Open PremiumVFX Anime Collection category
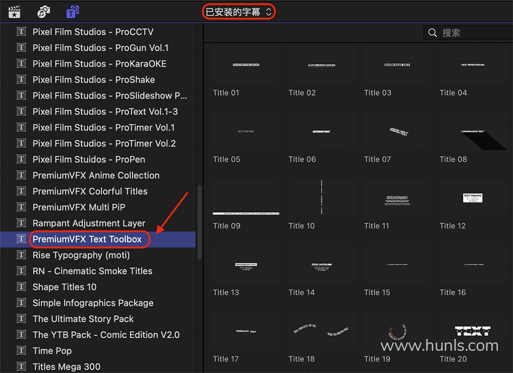 [98, 175]
